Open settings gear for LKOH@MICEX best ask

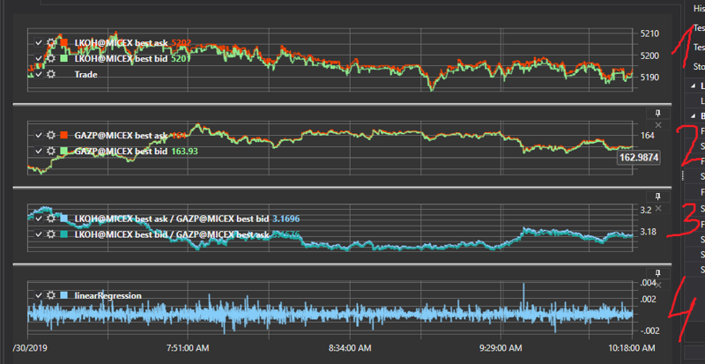[x=50, y=42]
